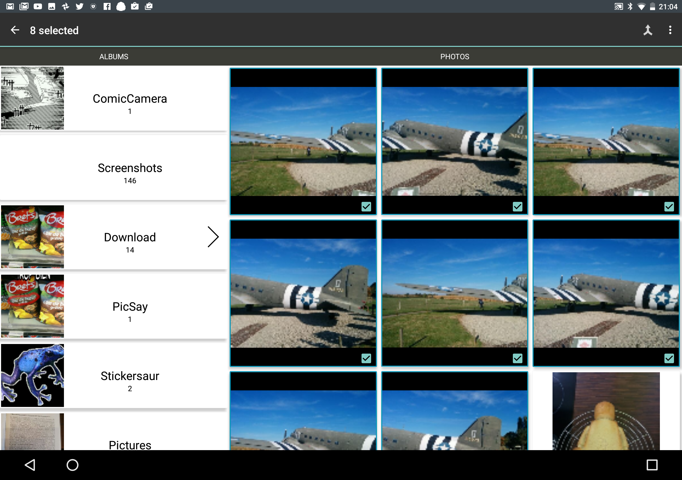Tap the Screenshots count '146'

coord(130,181)
